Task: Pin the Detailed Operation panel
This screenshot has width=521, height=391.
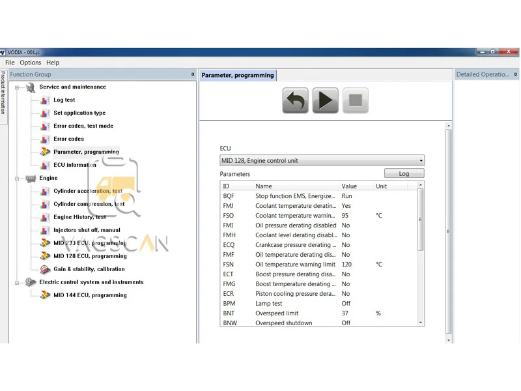Action: click(515, 74)
